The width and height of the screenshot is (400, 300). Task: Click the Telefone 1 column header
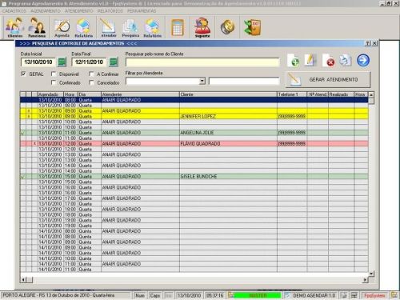(x=292, y=94)
